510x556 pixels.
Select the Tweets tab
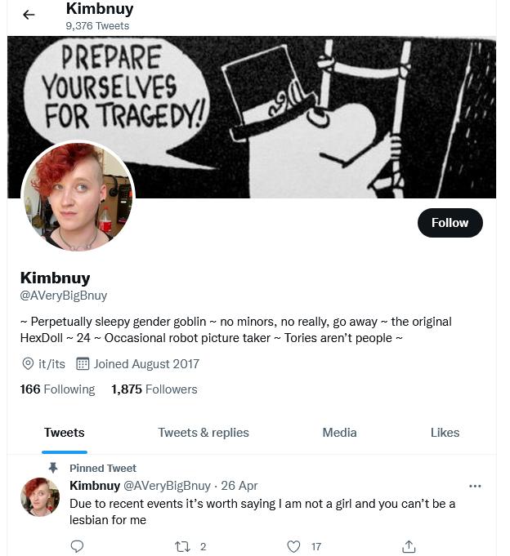(65, 433)
